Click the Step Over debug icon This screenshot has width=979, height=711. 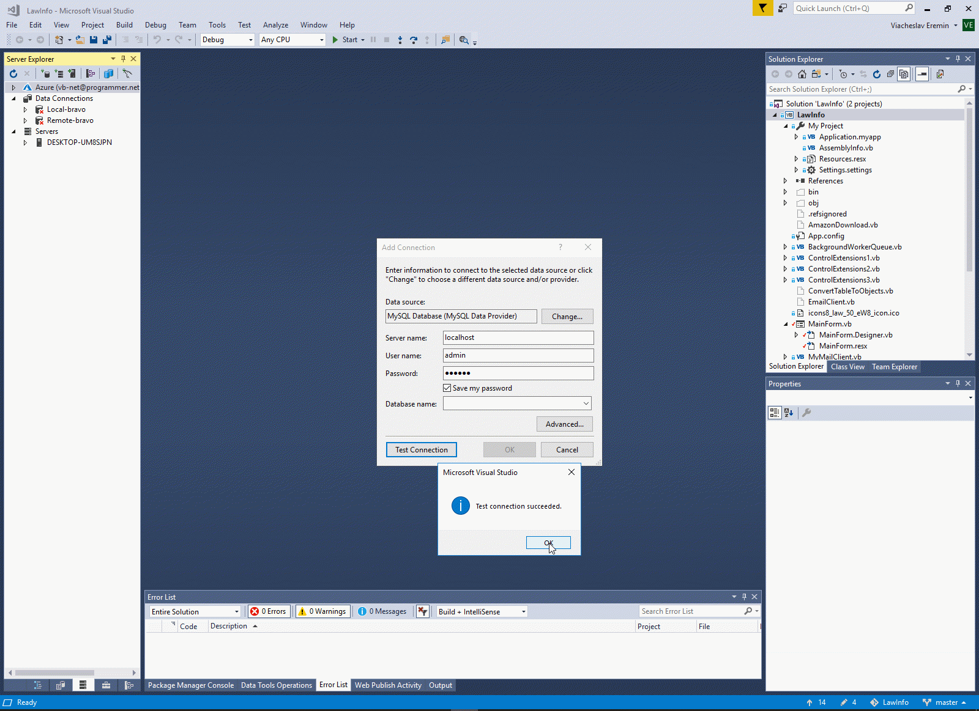click(414, 40)
